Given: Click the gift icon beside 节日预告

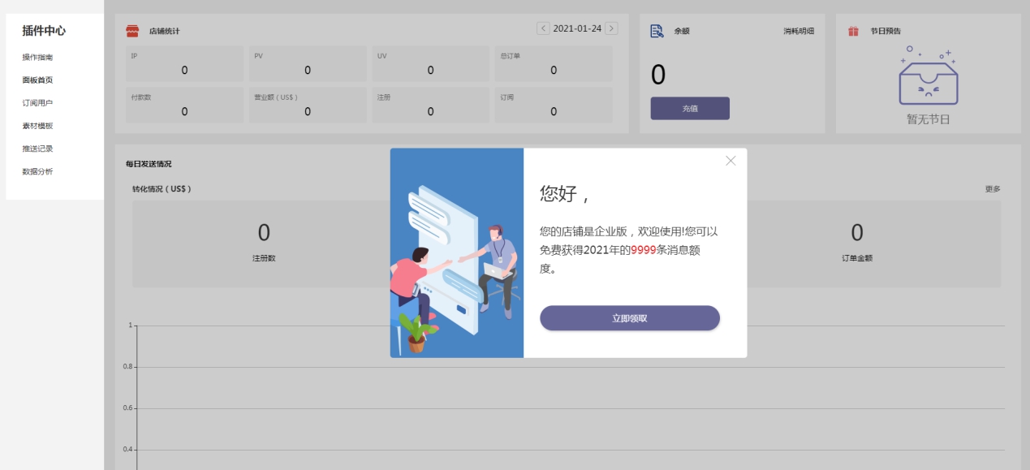Looking at the screenshot, I should click(853, 31).
